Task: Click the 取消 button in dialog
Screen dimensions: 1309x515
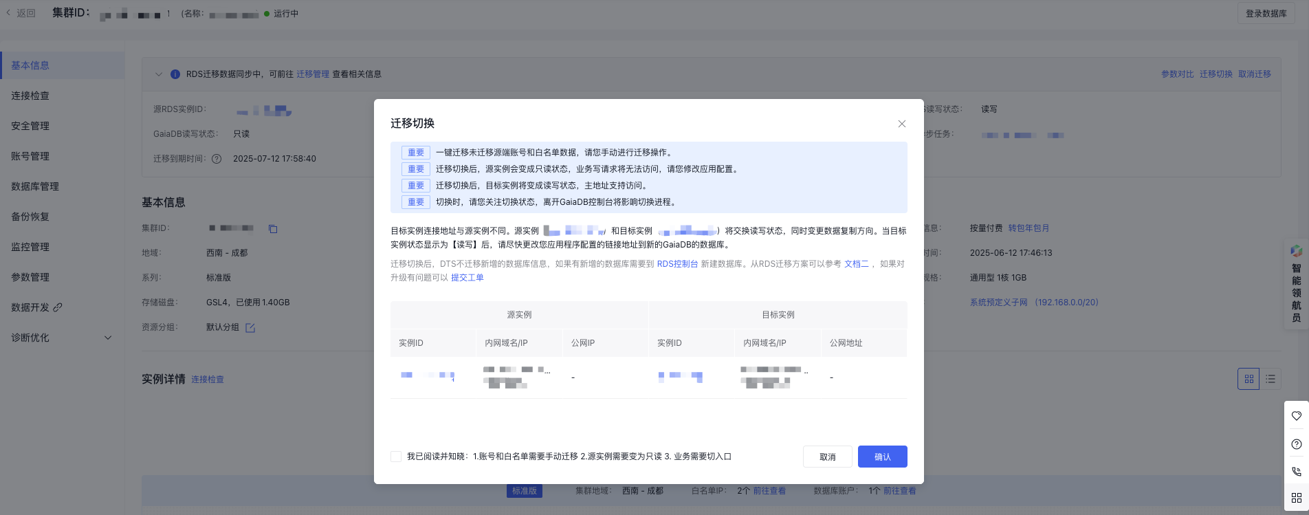Action: [x=828, y=457]
